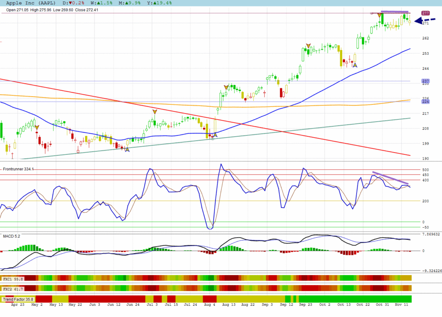442x317 pixels.
Task: Click the yearly Y: 19.4% change value
Action: pos(161,3)
